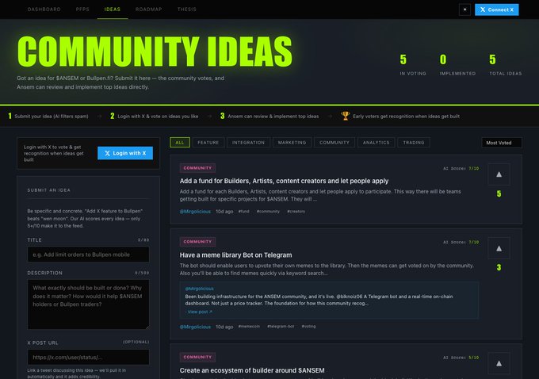Open the Thesis tab
The width and height of the screenshot is (539, 379).
click(x=187, y=10)
